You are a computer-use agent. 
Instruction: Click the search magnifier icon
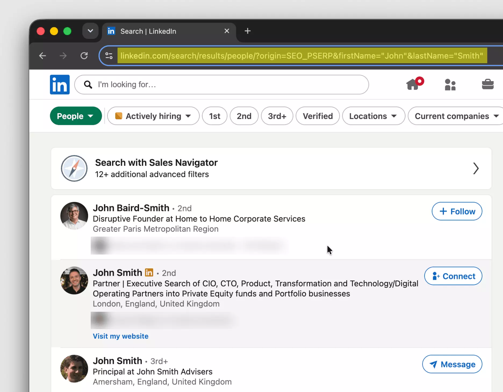point(88,85)
